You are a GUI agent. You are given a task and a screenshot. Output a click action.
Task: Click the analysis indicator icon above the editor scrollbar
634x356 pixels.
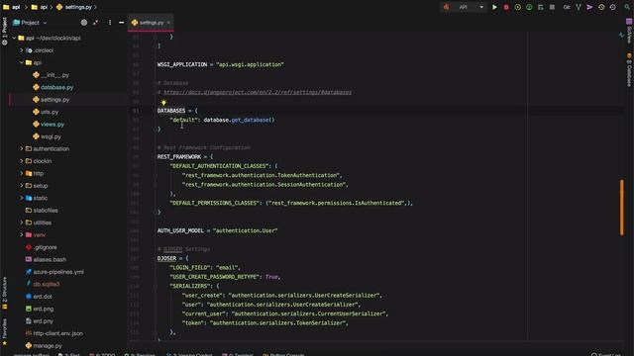(621, 36)
